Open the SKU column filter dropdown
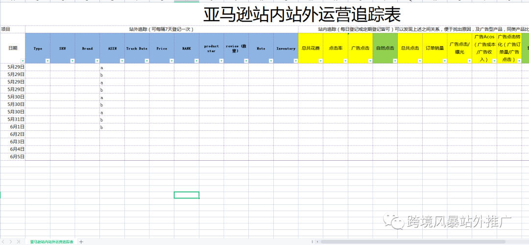529x245 pixels. [x=72, y=61]
